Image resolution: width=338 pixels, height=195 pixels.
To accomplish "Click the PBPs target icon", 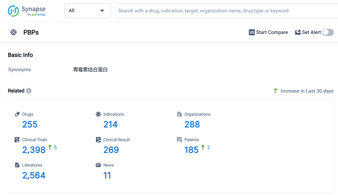I will (14, 32).
